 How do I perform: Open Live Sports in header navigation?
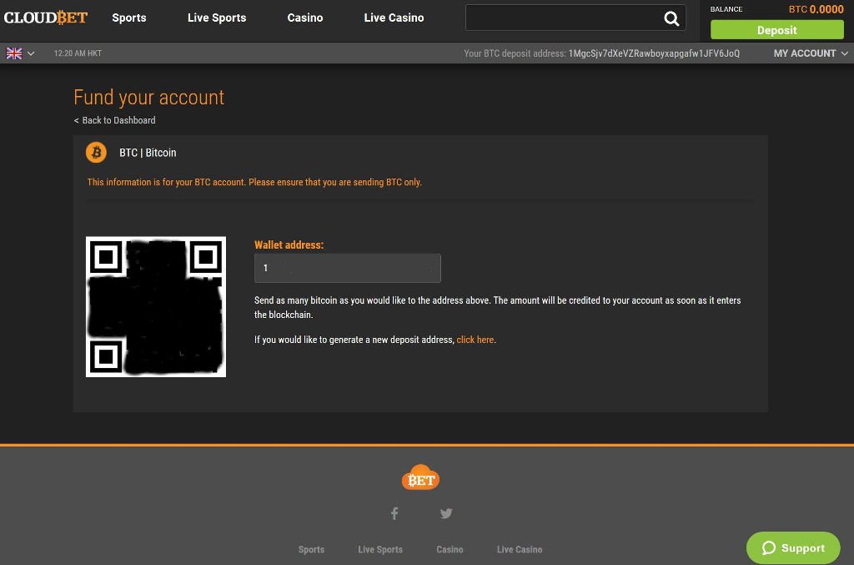click(x=217, y=18)
